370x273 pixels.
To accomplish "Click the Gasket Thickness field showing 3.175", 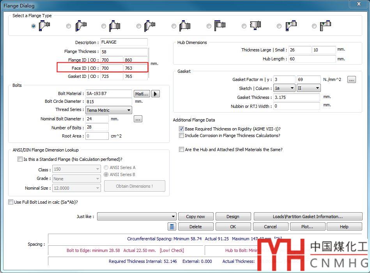I will [297, 97].
